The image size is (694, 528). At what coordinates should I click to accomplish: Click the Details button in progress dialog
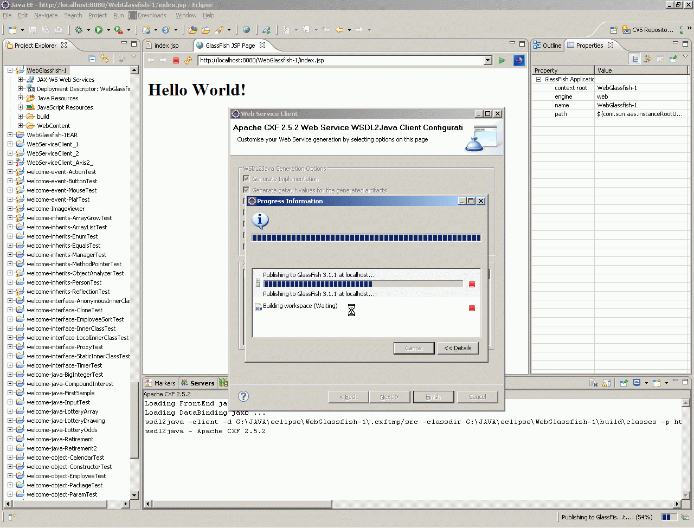(x=458, y=348)
